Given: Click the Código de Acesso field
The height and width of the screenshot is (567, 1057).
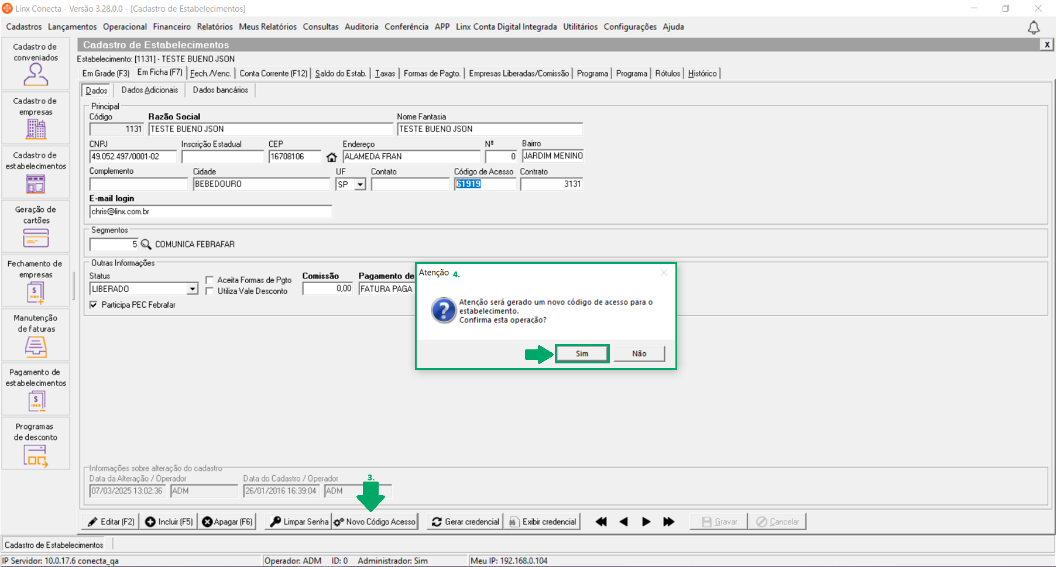Looking at the screenshot, I should [485, 184].
